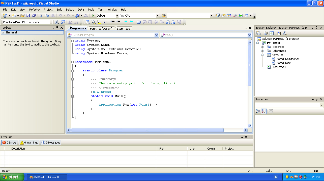Click the Save All toolbar icon
Screen dimensions: 324x181
click(x=34, y=16)
